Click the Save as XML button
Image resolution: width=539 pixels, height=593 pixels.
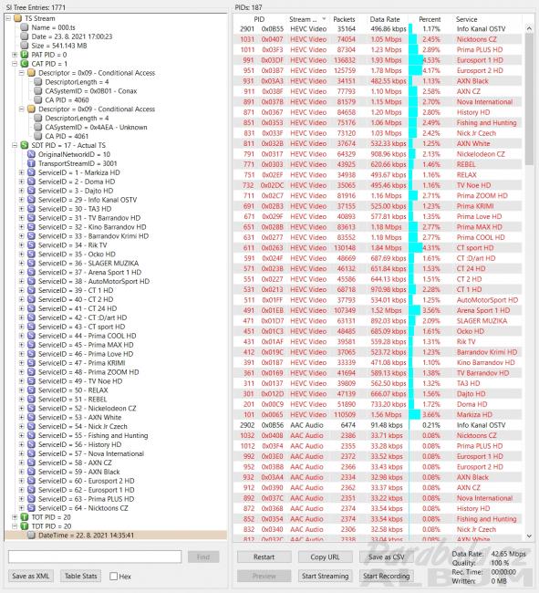31,576
